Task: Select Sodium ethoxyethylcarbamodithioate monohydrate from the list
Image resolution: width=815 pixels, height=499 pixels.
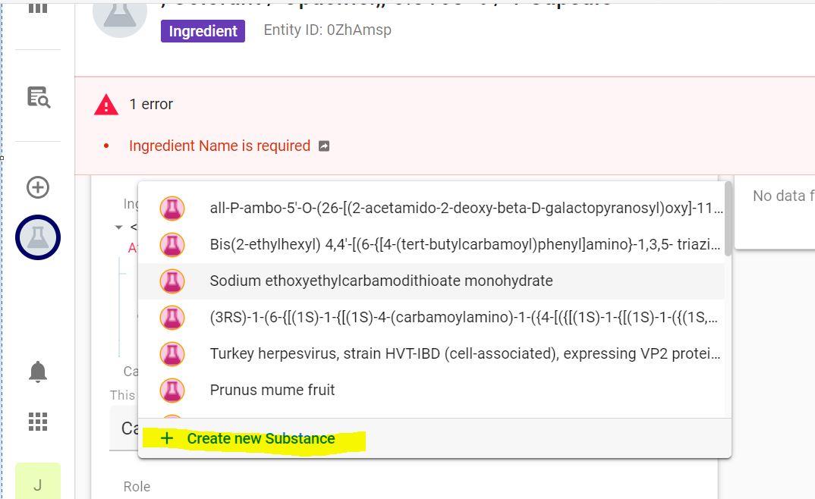Action: click(x=381, y=281)
